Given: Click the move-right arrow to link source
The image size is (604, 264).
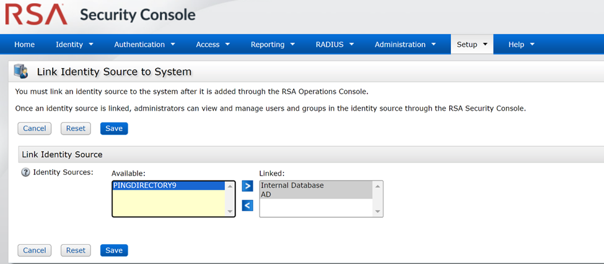Looking at the screenshot, I should click(247, 186).
